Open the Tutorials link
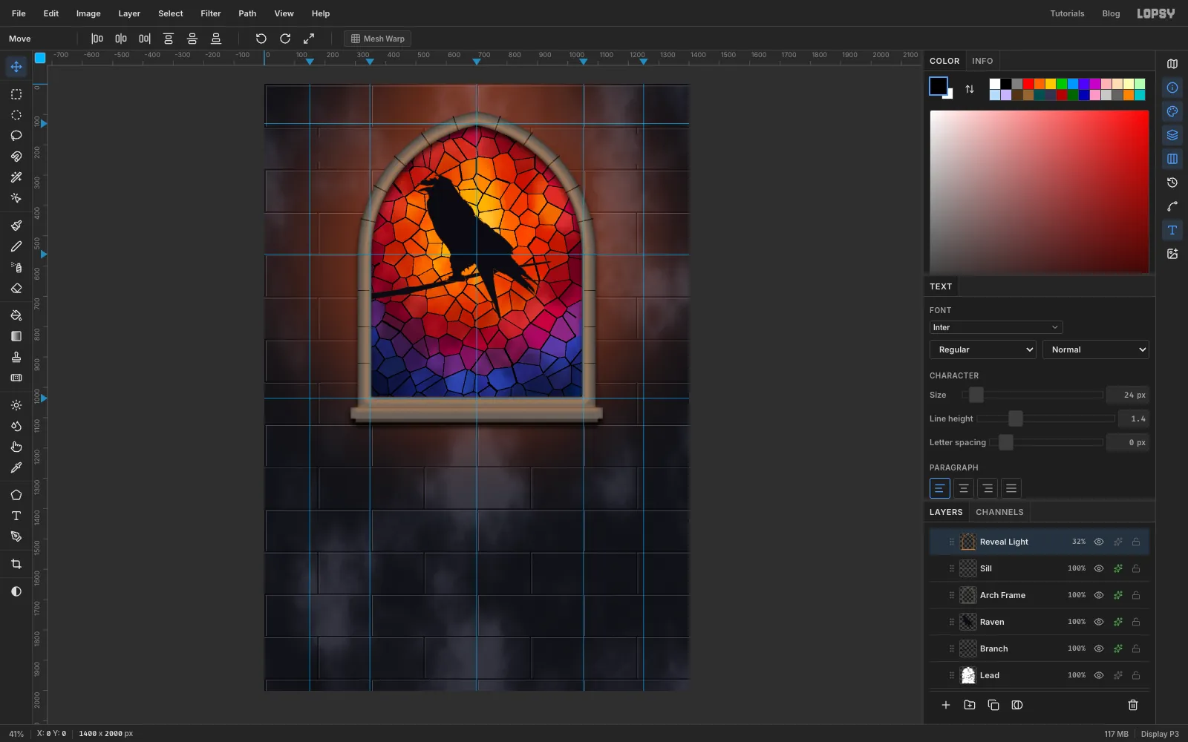 point(1067,13)
